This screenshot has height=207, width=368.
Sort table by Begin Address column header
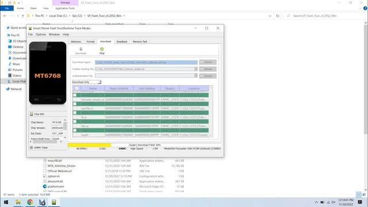(x=119, y=89)
